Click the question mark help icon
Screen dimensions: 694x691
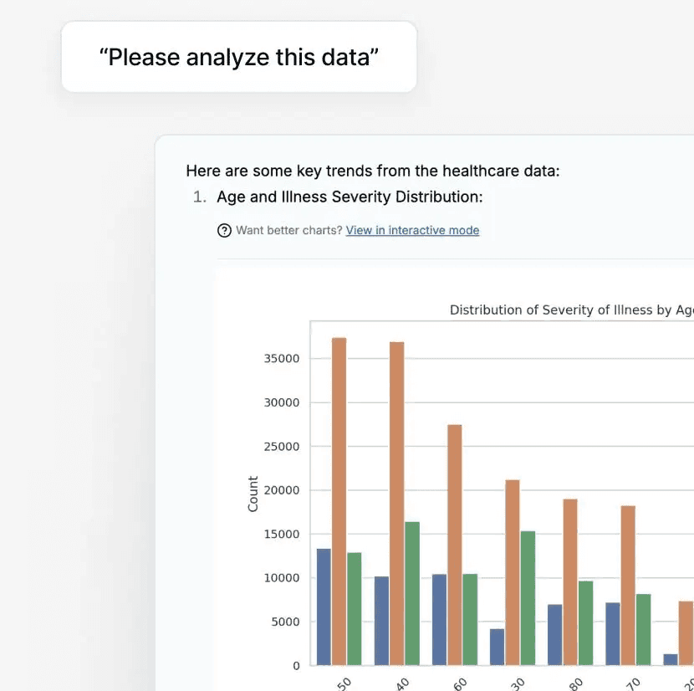[224, 231]
